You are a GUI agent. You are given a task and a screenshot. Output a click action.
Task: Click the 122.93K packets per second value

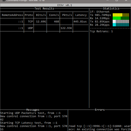pyautogui.click(x=66, y=28)
